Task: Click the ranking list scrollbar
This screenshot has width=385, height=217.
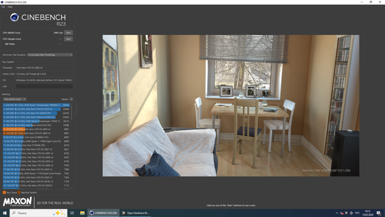Action: 72,113
